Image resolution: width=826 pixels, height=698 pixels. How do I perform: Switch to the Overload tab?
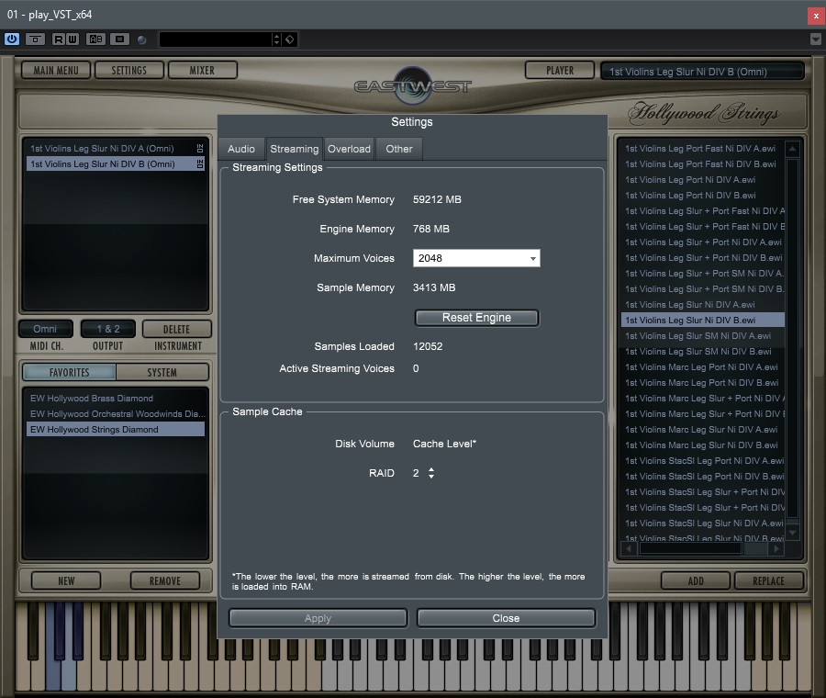349,149
